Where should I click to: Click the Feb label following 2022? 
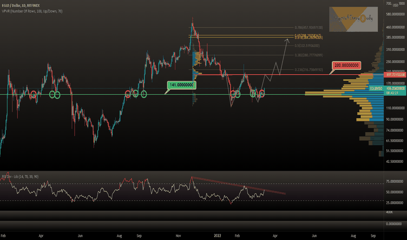[237, 236]
